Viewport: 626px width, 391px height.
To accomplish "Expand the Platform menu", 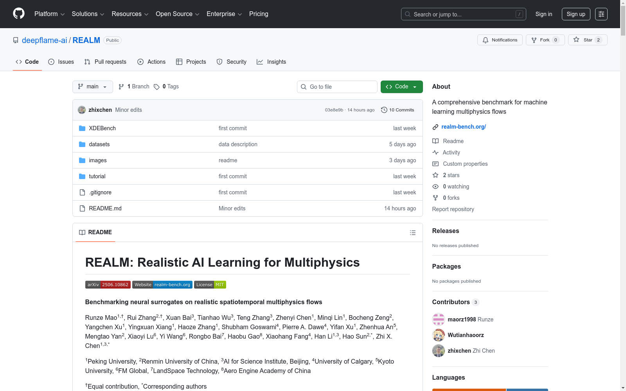I will click(x=49, y=14).
